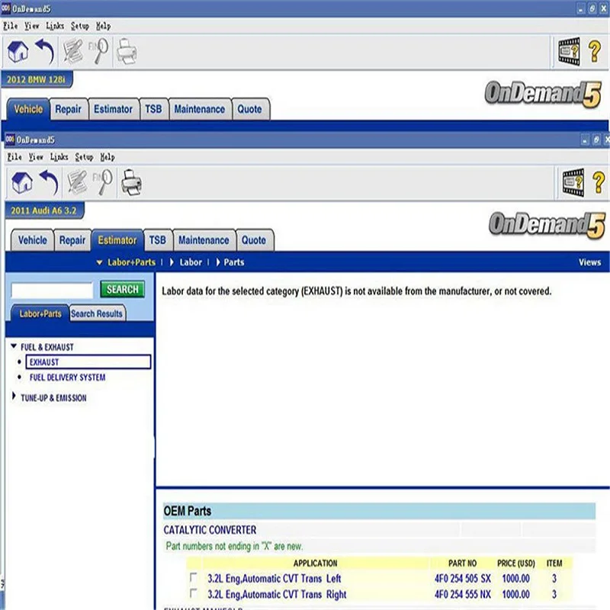Open Help menu in Audi window
610x610 pixels.
tap(108, 157)
